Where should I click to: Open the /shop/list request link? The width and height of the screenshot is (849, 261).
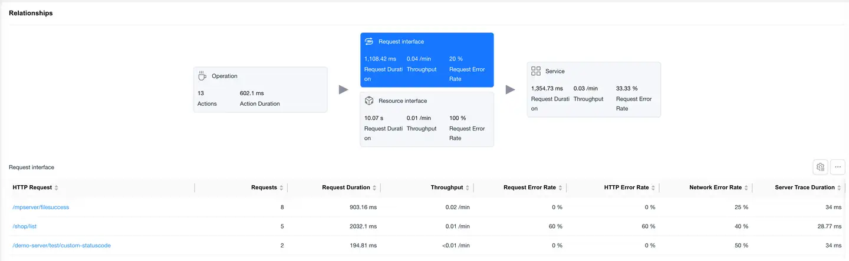click(25, 226)
